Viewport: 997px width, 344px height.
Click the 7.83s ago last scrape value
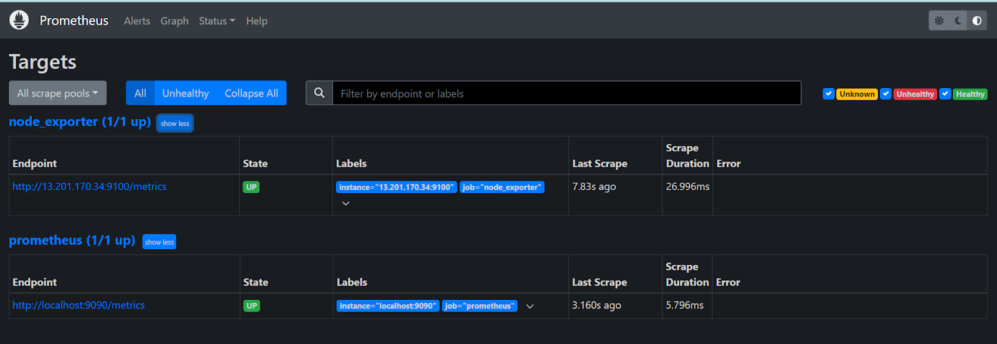[x=594, y=186]
